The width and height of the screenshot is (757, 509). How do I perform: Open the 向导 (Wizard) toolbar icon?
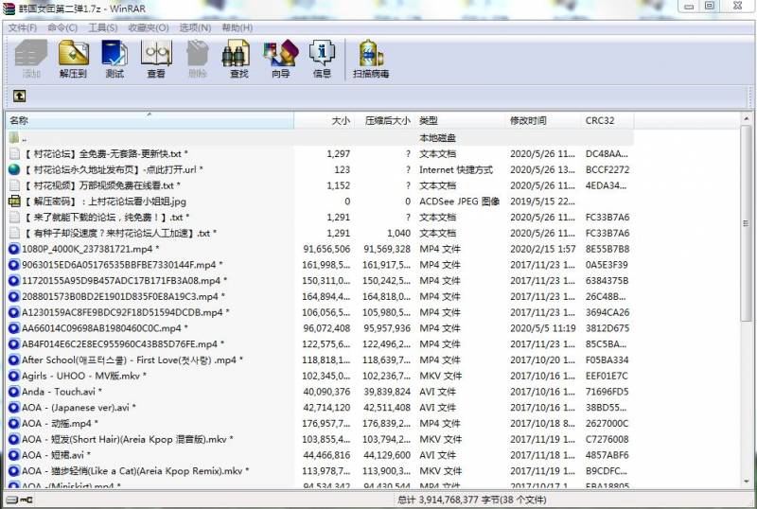click(x=280, y=59)
